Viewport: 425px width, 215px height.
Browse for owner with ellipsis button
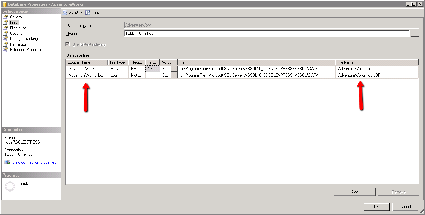pos(415,33)
